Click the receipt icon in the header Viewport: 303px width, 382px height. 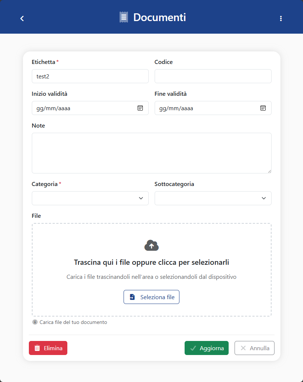[x=124, y=17]
